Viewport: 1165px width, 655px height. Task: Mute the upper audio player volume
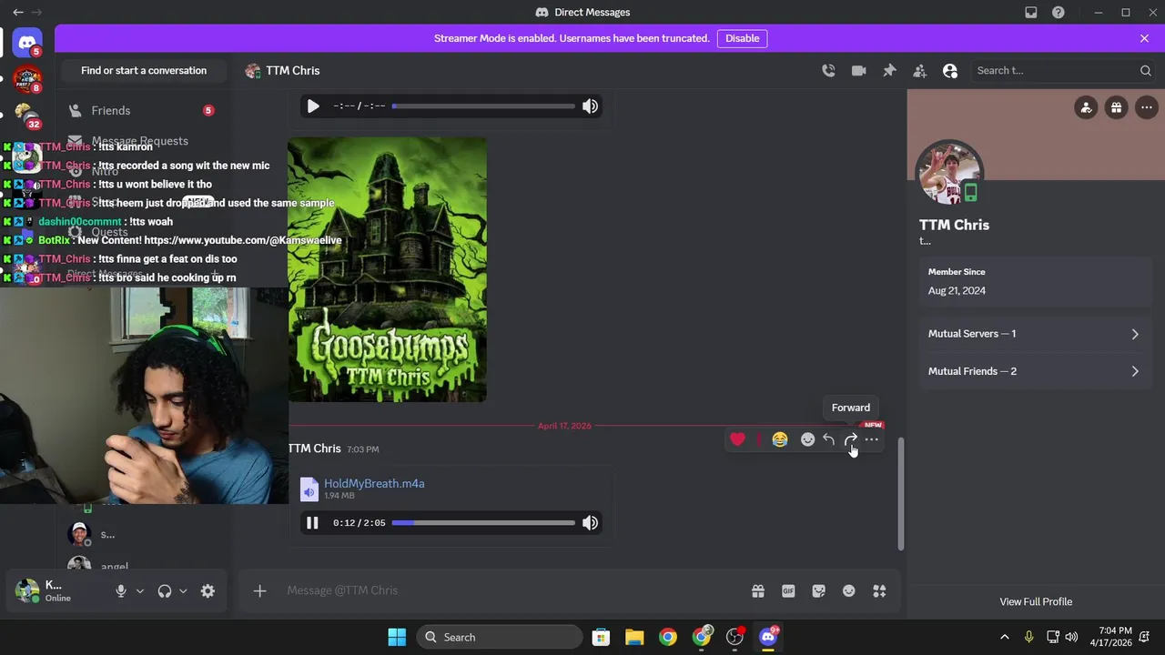coord(591,106)
